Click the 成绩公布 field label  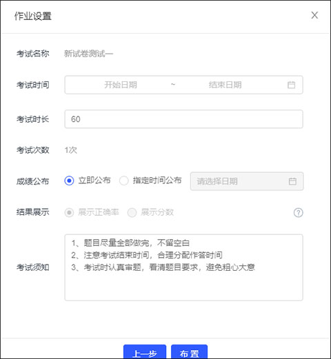coord(32,181)
